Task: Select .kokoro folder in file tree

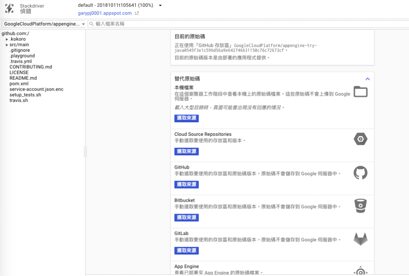Action: pyautogui.click(x=18, y=39)
